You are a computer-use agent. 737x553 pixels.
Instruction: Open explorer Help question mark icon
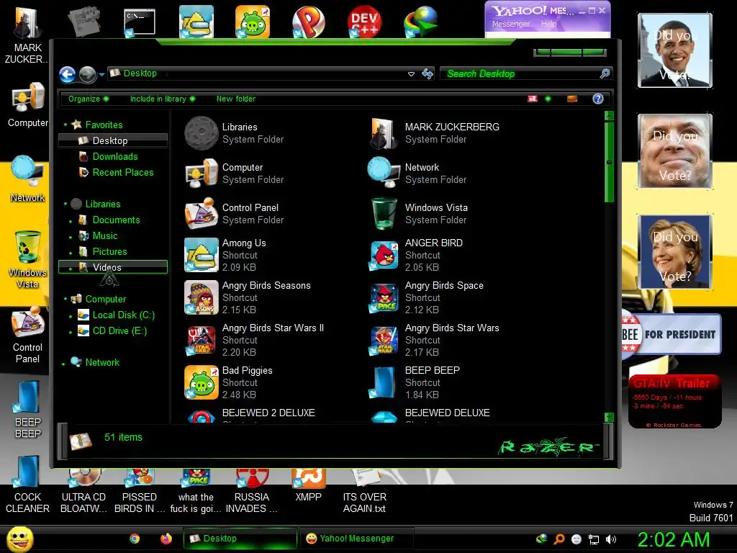pyautogui.click(x=598, y=99)
